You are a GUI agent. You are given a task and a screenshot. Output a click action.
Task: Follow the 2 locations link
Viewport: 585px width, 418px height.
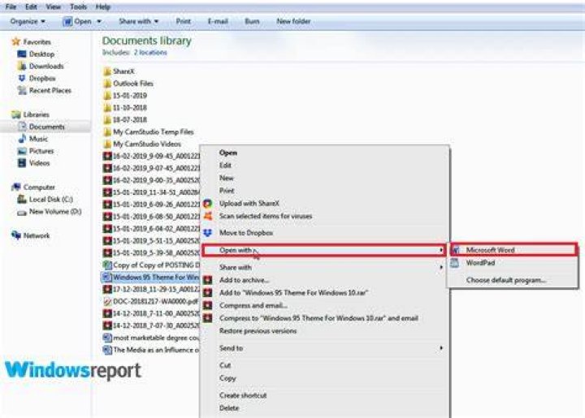tap(150, 53)
